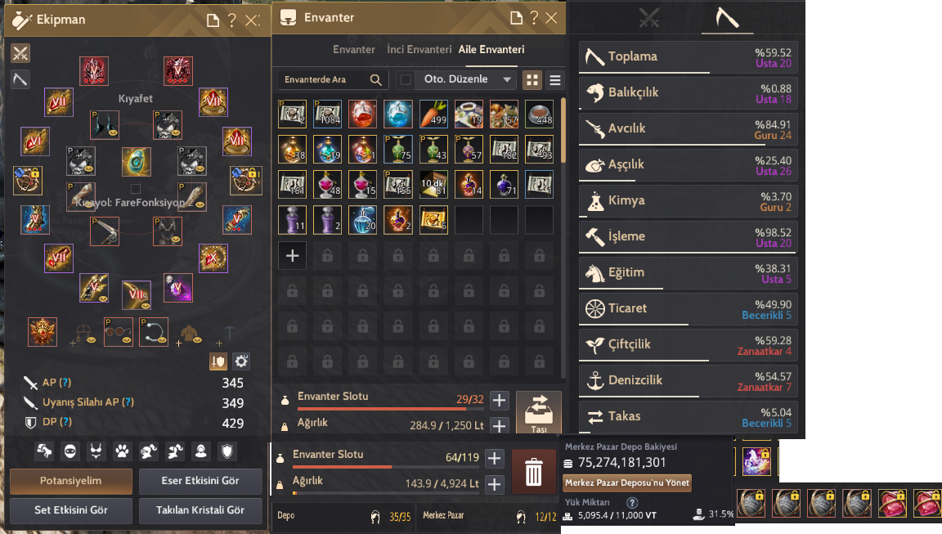Viewport: 942px width, 534px height.
Task: Open the Oto. Düzenle dropdown arrow
Action: click(507, 79)
